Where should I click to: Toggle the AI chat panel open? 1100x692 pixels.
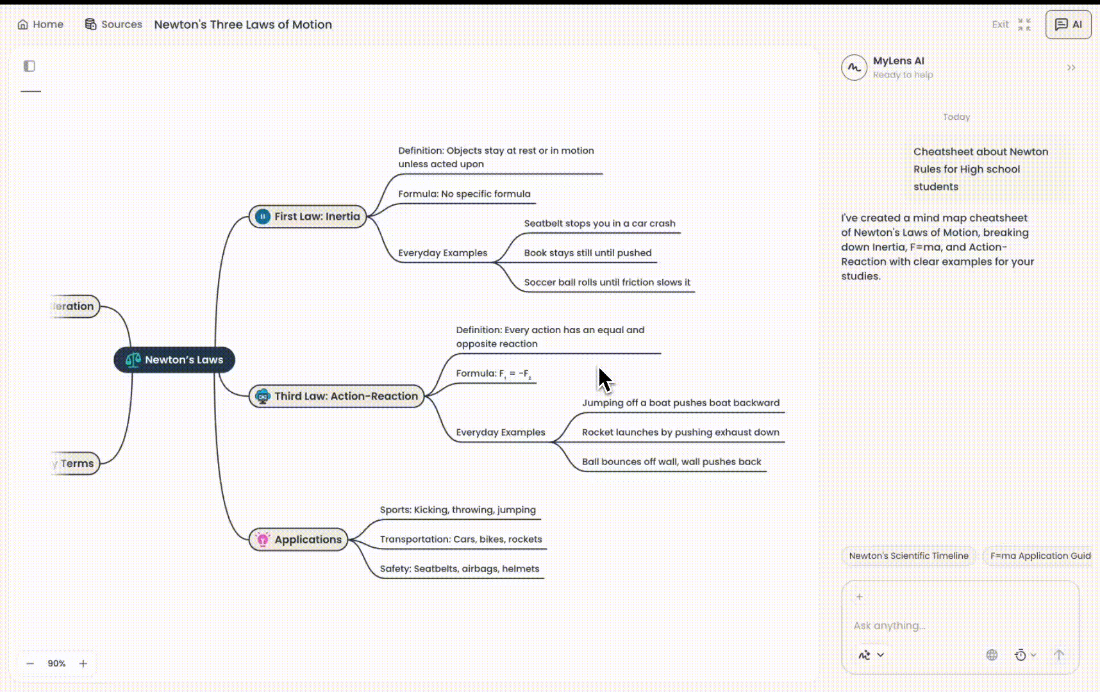(1067, 24)
